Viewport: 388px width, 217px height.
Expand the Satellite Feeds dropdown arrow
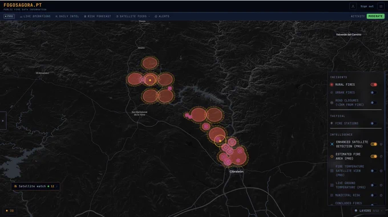pos(149,17)
